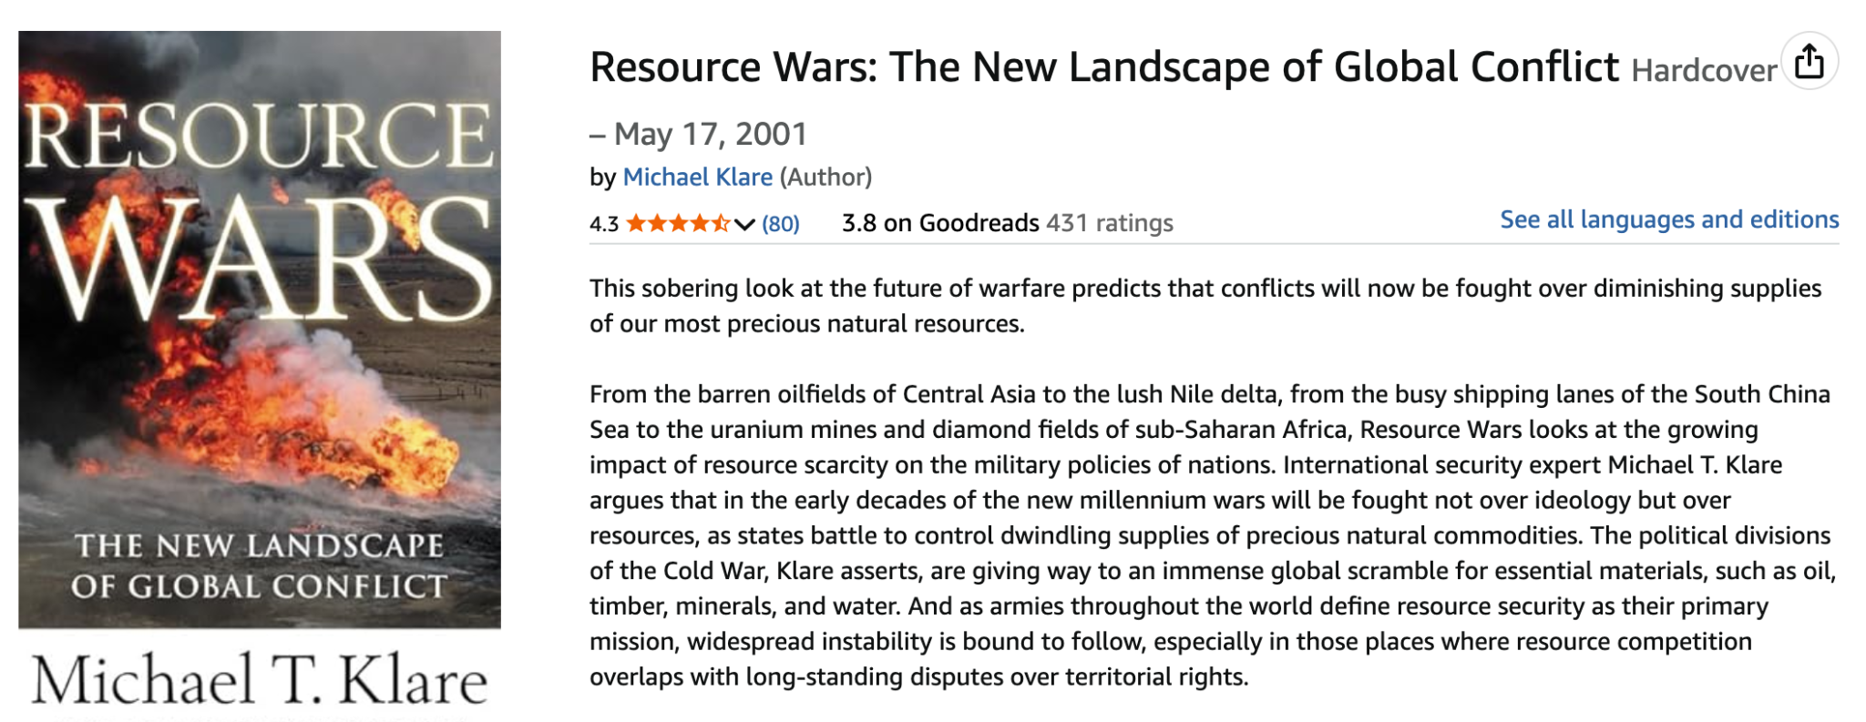Click the orange star rating icons
Viewport: 1866px width, 722px height.
677,224
